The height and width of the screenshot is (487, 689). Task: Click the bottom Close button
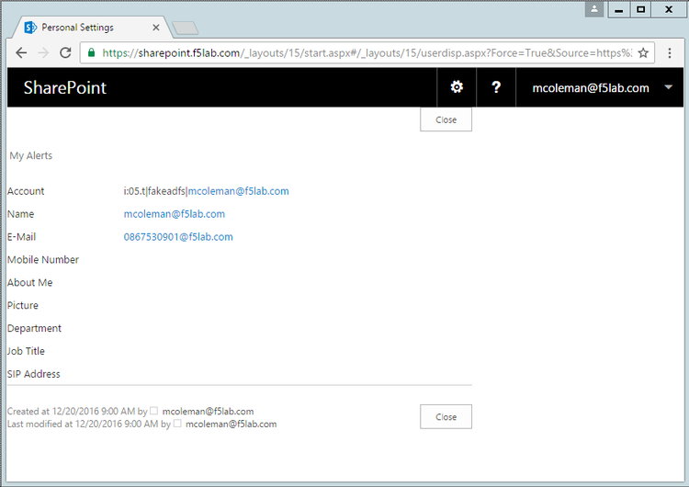pyautogui.click(x=446, y=416)
